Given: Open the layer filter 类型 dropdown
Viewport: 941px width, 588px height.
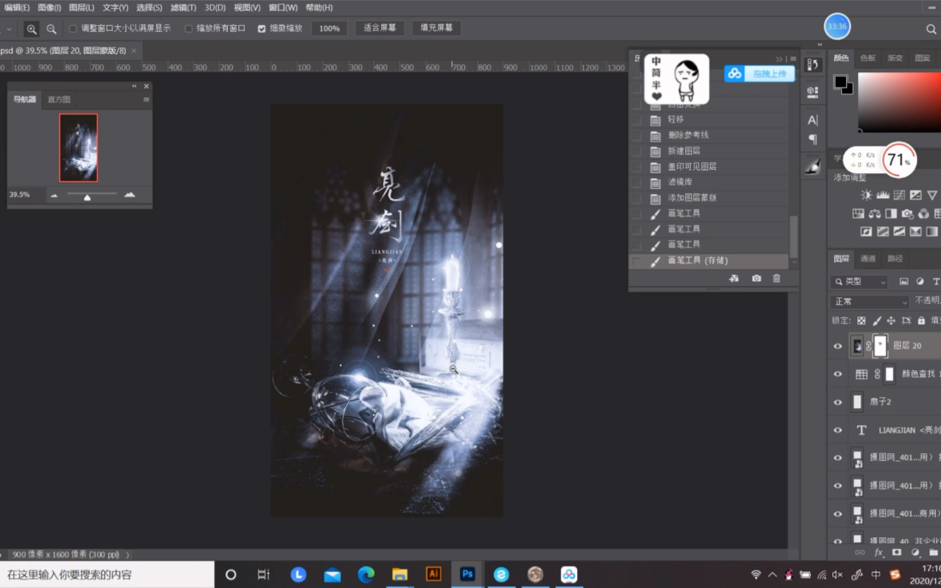Looking at the screenshot, I should [x=859, y=282].
